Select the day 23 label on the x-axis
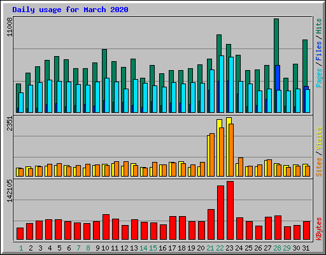Viewport: 326px width, 255px height. [229, 248]
